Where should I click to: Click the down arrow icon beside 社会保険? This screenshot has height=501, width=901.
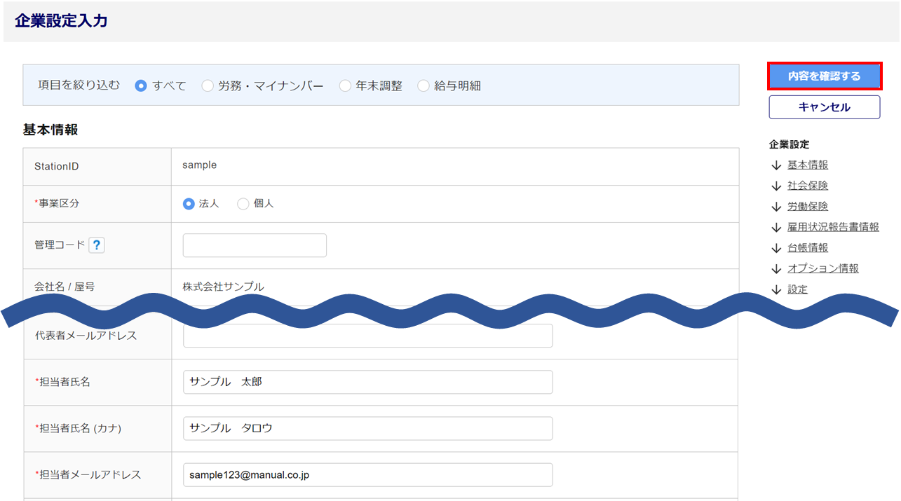(775, 186)
